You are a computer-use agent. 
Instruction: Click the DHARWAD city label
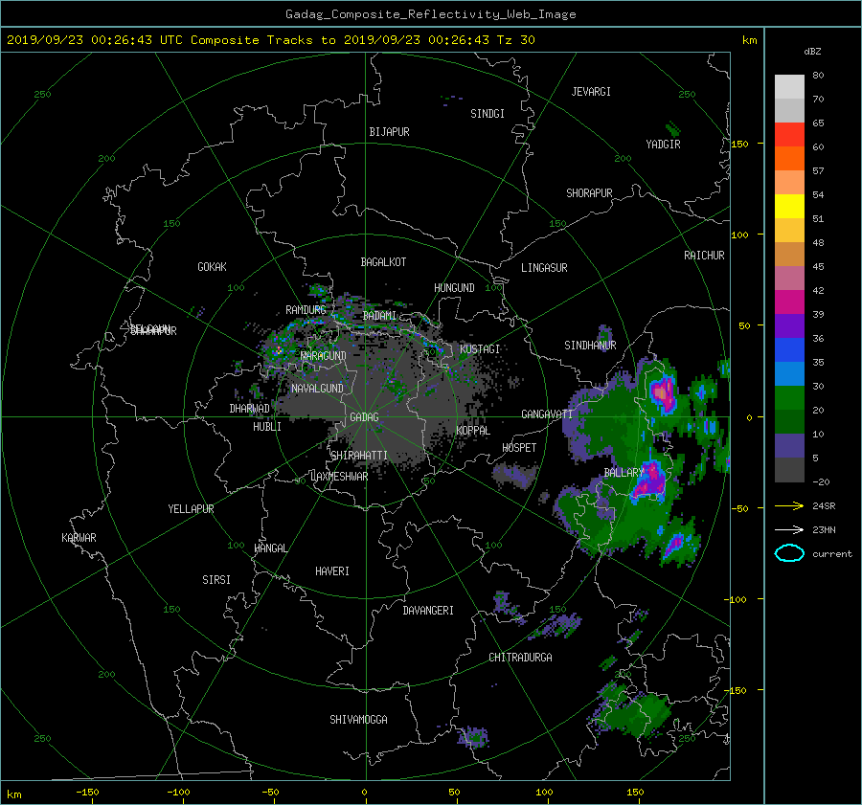coord(249,409)
